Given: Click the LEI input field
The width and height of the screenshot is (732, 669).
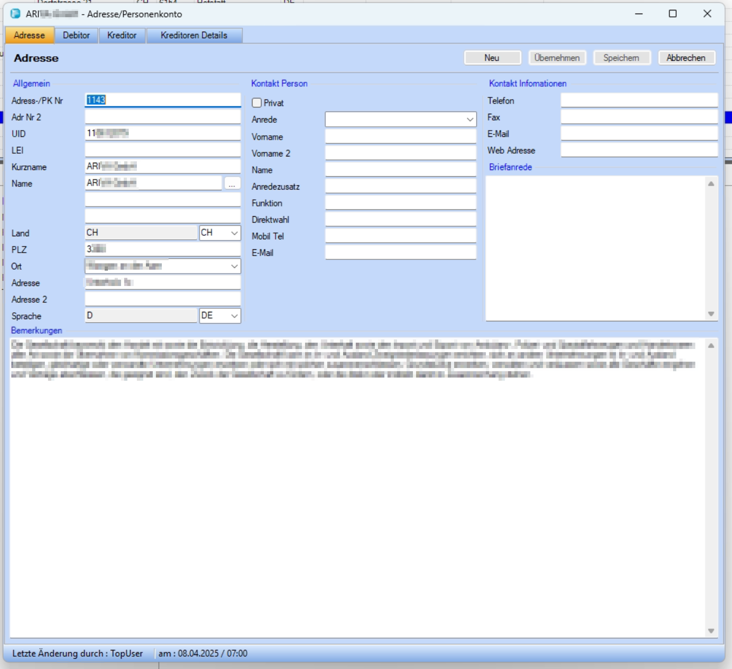Looking at the screenshot, I should 163,150.
